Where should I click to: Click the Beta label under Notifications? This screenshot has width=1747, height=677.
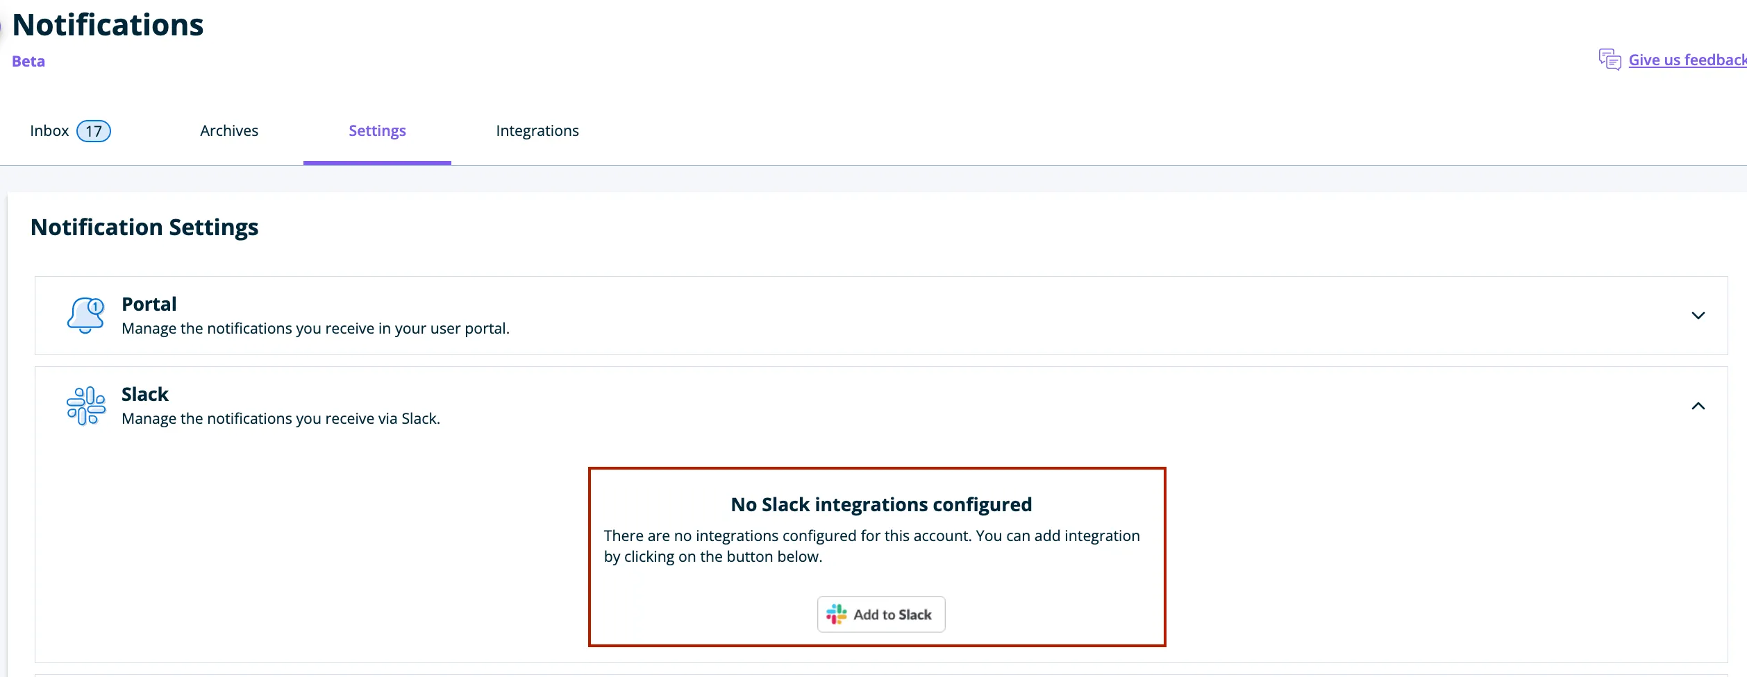click(28, 61)
